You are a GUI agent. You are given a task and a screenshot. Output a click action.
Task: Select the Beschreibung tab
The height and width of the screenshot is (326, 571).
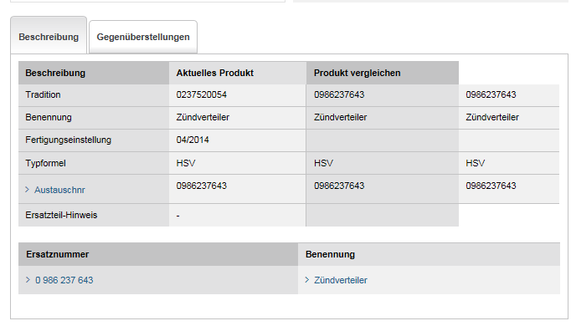(x=49, y=37)
